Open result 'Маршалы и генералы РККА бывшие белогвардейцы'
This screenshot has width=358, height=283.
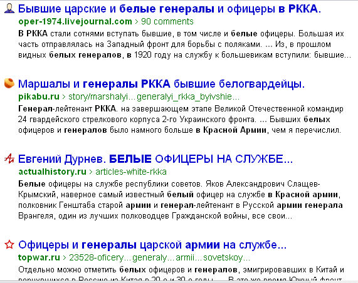161,84
